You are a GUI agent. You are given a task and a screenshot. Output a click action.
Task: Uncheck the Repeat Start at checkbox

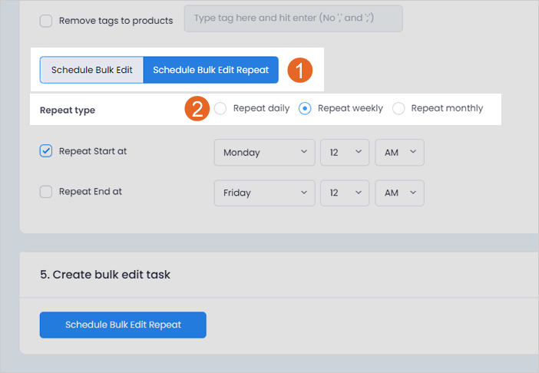(x=46, y=151)
